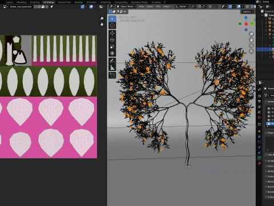Pin the image in the UV editor header
The width and height of the screenshot is (274, 206).
[51, 7]
